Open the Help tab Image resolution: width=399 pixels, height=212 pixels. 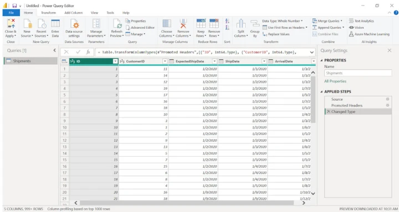(126, 13)
